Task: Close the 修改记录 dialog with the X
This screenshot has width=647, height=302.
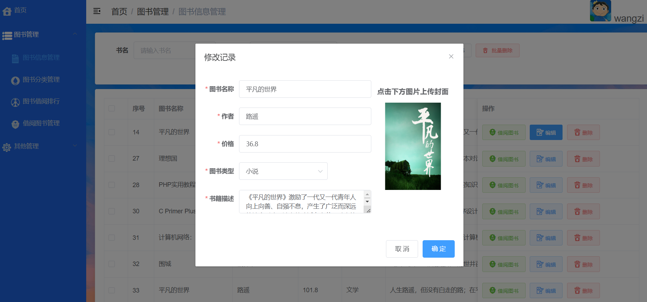Action: (451, 56)
